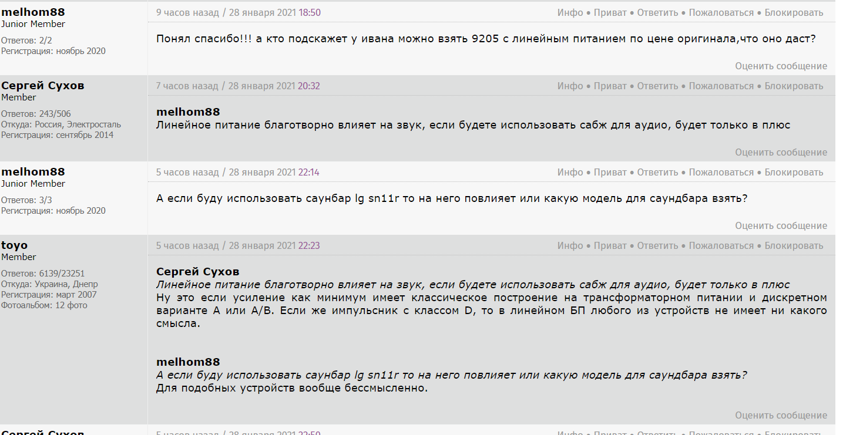Image resolution: width=853 pixels, height=435 pixels.
Task: Click the 28 января 2021 22:23 timestamp
Action: (x=274, y=245)
